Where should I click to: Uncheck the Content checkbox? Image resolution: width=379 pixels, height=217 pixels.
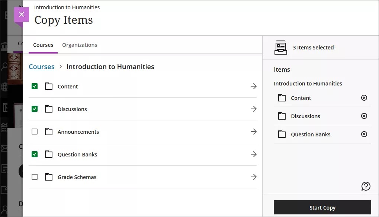point(35,86)
